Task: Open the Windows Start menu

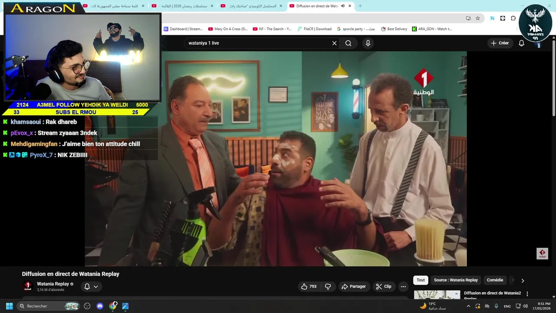Action: pyautogui.click(x=9, y=306)
